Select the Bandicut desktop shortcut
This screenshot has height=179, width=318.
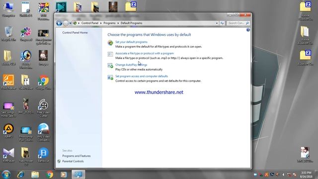43,155
